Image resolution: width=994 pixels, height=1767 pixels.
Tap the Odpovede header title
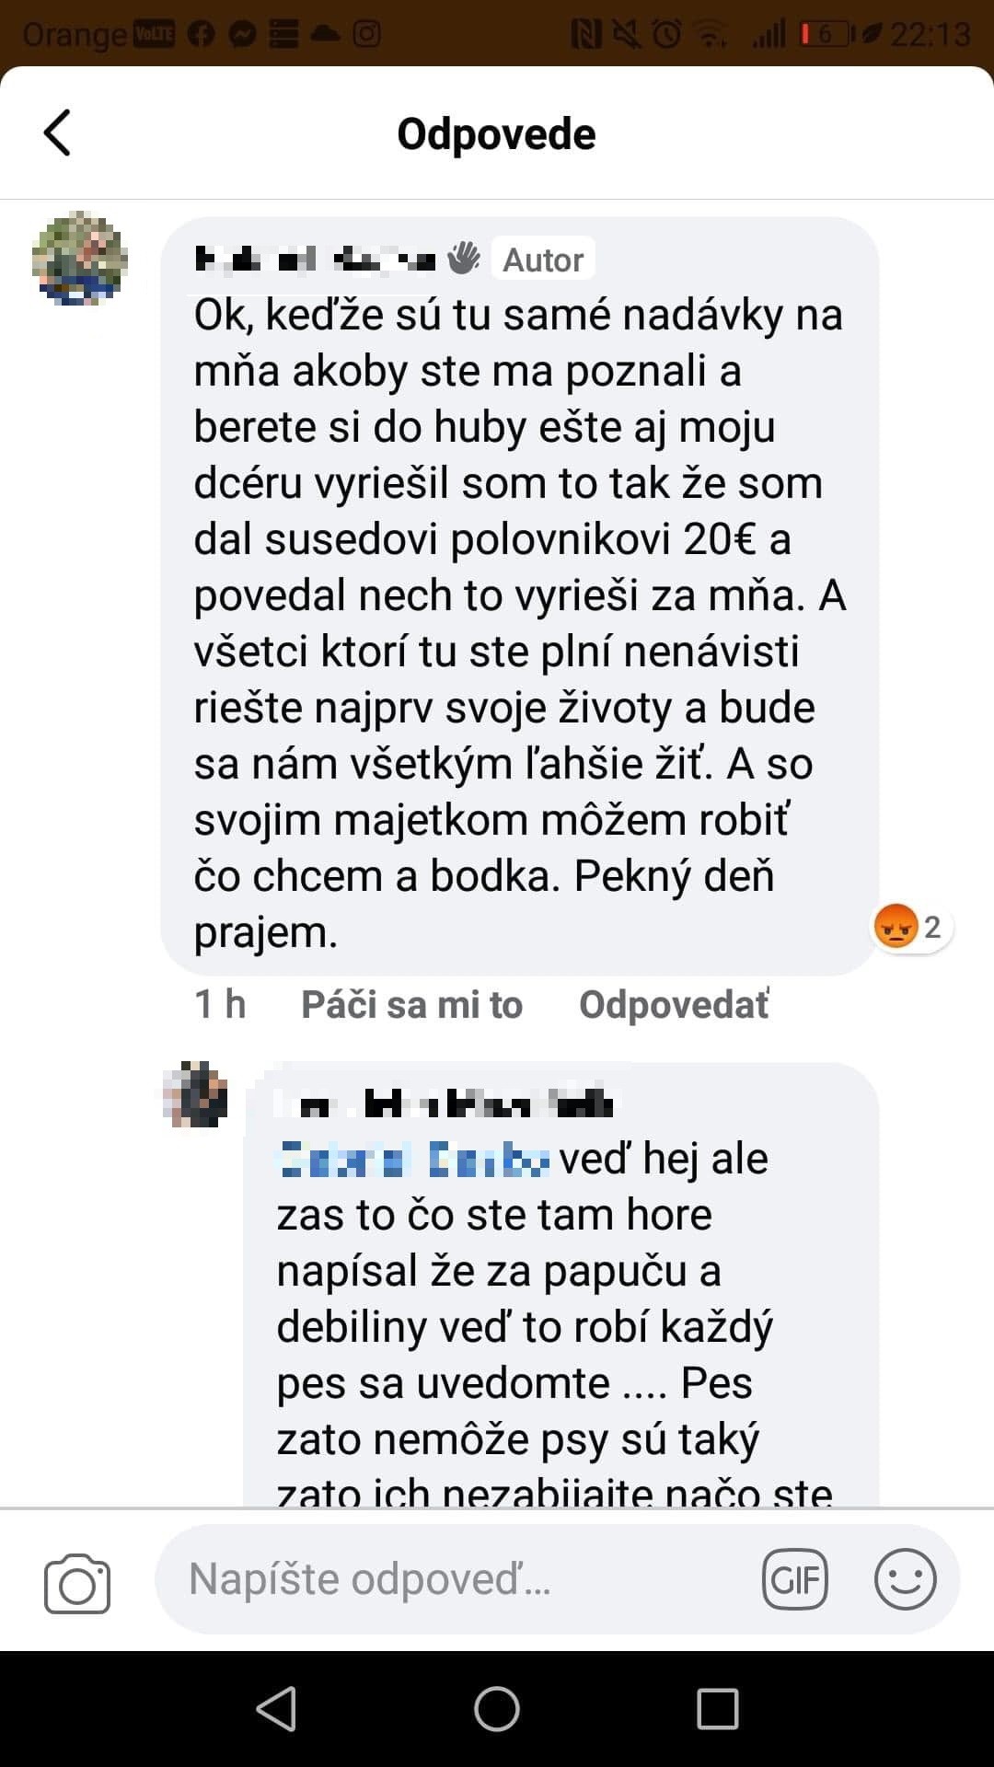click(497, 134)
